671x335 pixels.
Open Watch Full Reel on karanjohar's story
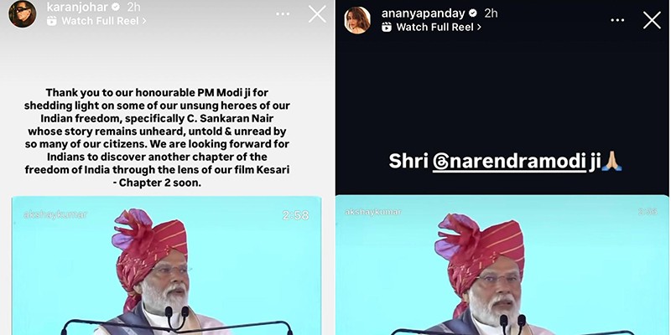pyautogui.click(x=100, y=20)
